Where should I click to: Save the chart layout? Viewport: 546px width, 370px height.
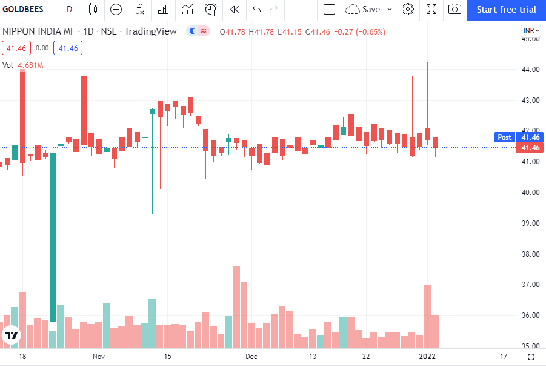click(x=362, y=9)
